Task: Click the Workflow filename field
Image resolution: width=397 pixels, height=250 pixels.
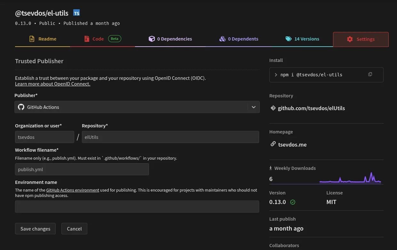Action: 82,169
